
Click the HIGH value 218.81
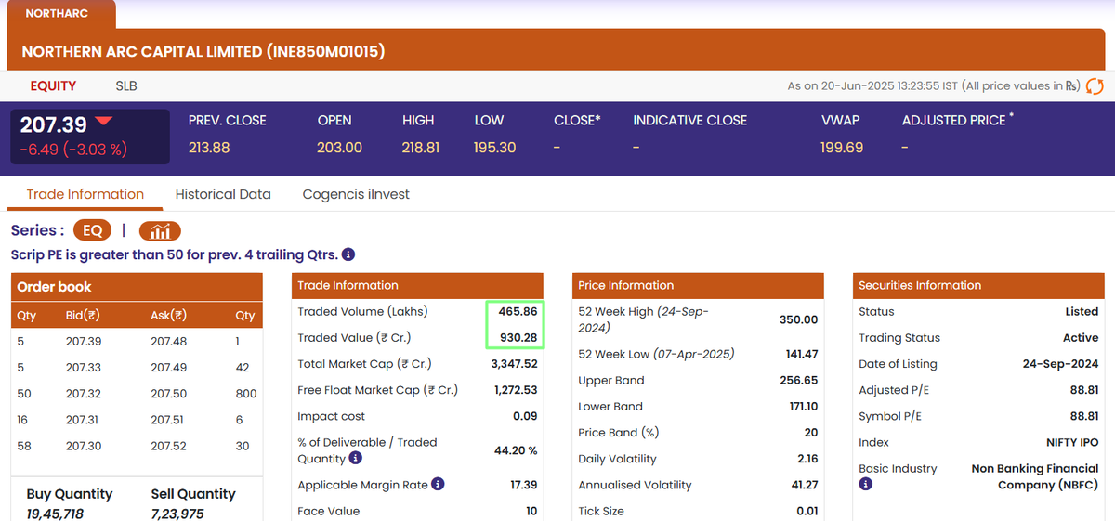421,148
